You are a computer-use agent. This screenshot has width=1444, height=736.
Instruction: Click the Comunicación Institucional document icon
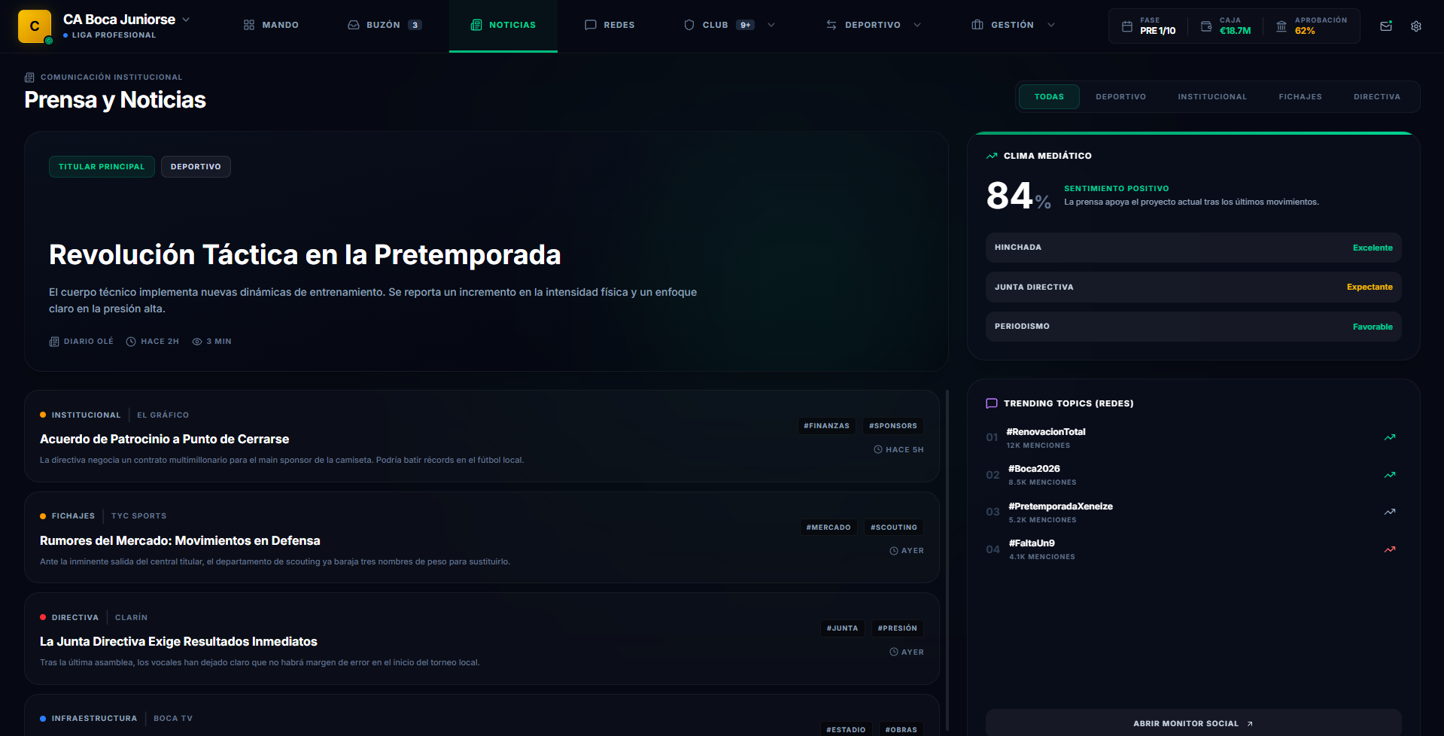coord(29,78)
